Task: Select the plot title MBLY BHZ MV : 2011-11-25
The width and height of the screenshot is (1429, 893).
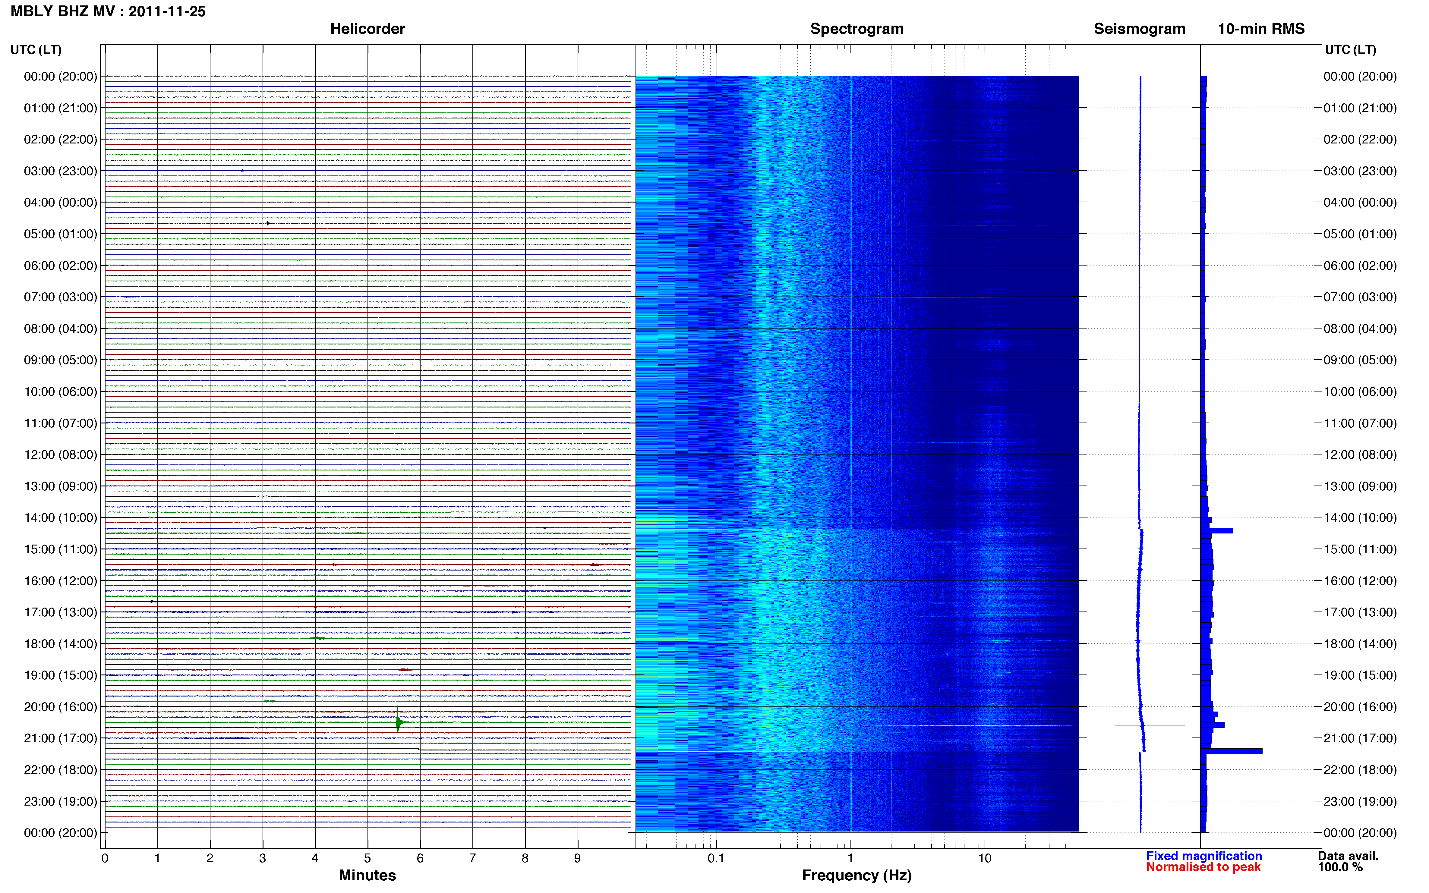Action: pos(108,11)
